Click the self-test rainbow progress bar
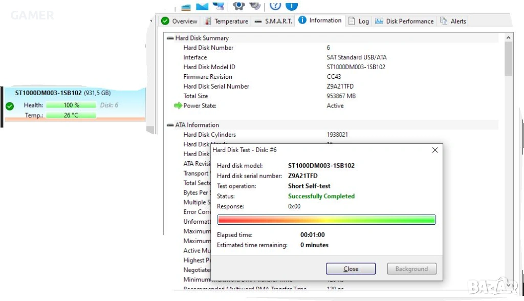The image size is (524, 301). click(x=326, y=220)
